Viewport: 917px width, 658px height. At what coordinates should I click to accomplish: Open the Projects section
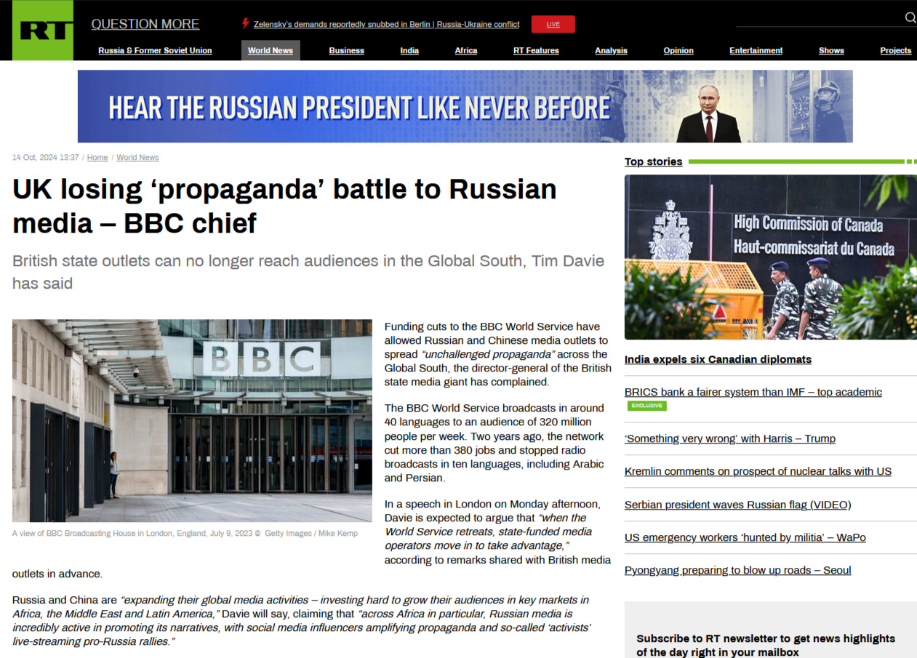(x=896, y=50)
